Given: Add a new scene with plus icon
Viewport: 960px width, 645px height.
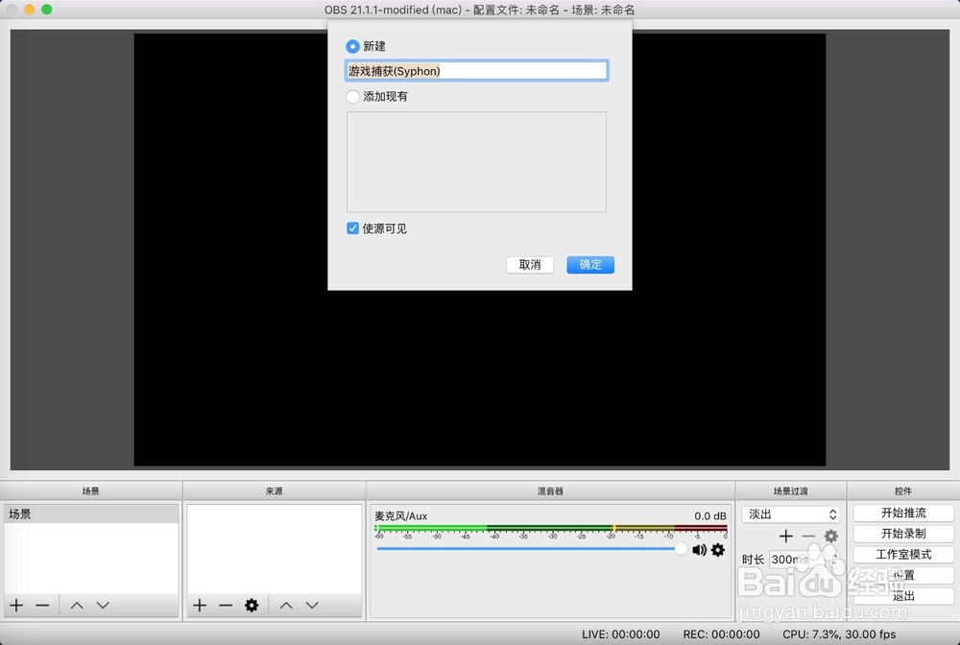Looking at the screenshot, I should pos(16,606).
